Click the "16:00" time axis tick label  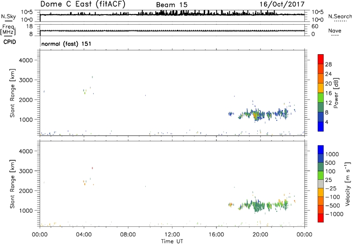point(216,235)
